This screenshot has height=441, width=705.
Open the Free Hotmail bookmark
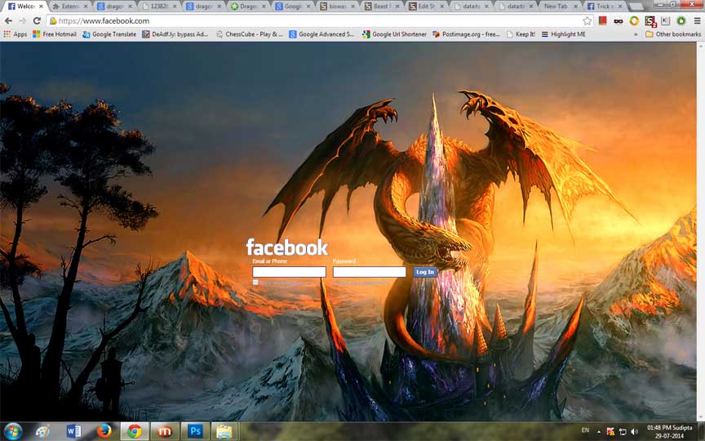(x=55, y=34)
